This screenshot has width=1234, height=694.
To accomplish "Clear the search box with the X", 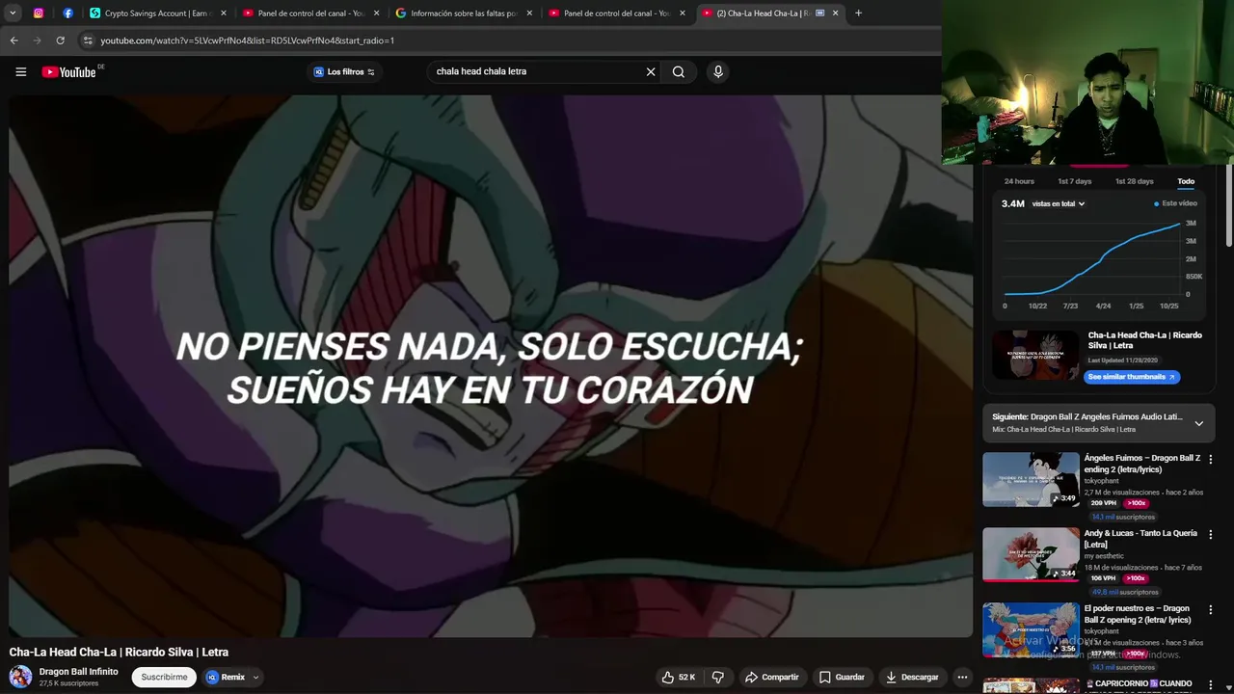I will [651, 71].
